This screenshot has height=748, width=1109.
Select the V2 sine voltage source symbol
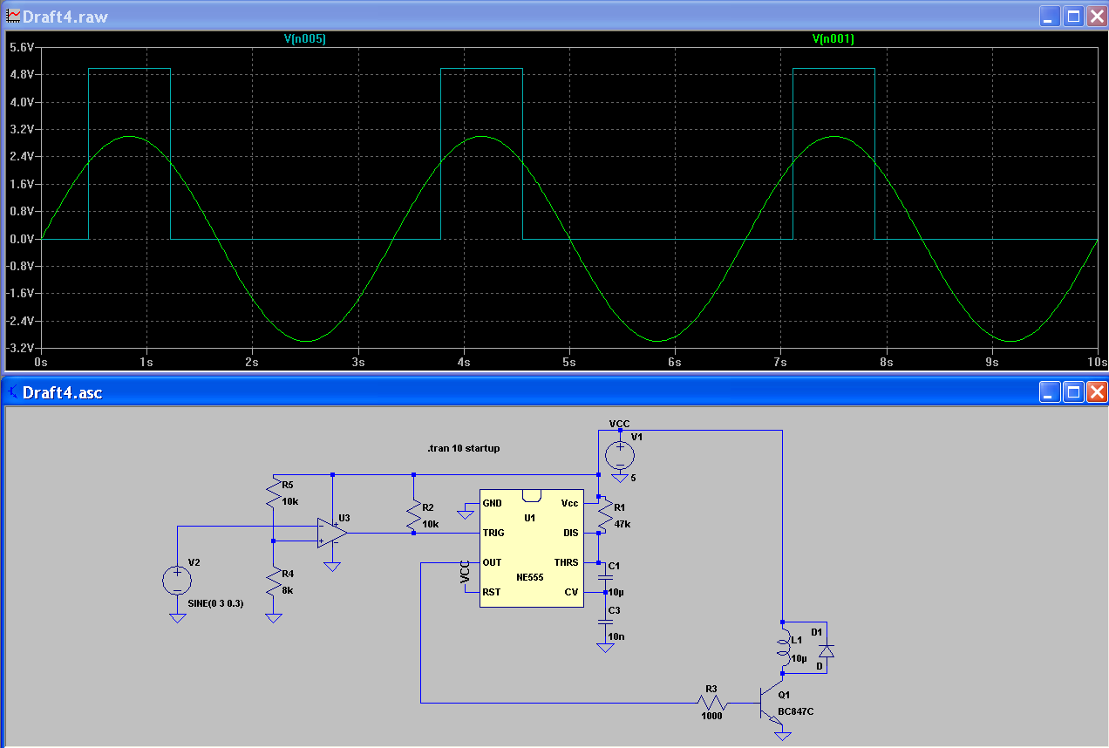(x=177, y=580)
